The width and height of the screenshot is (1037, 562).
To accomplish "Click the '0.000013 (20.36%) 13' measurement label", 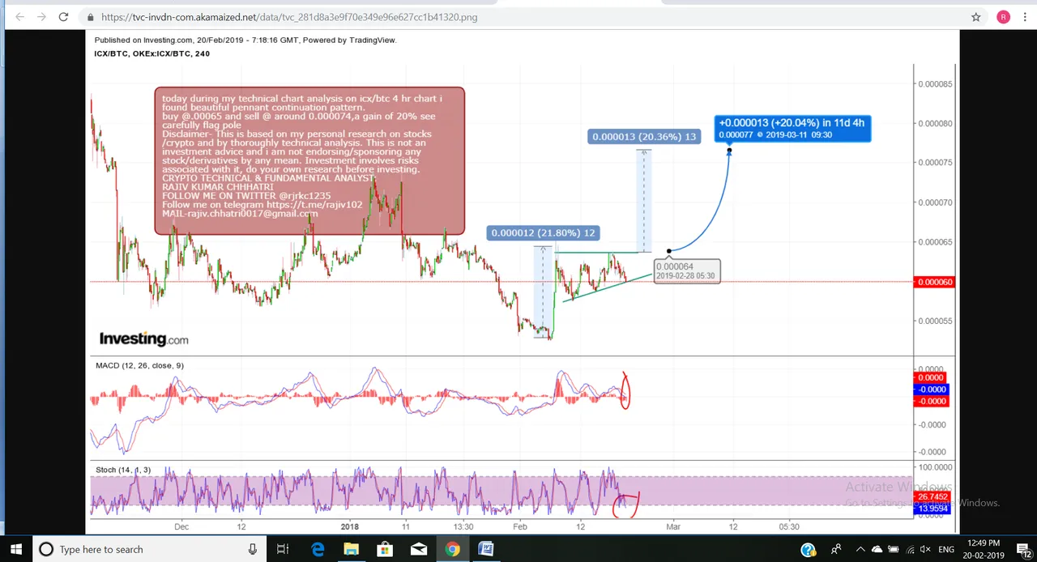I will 644,137.
